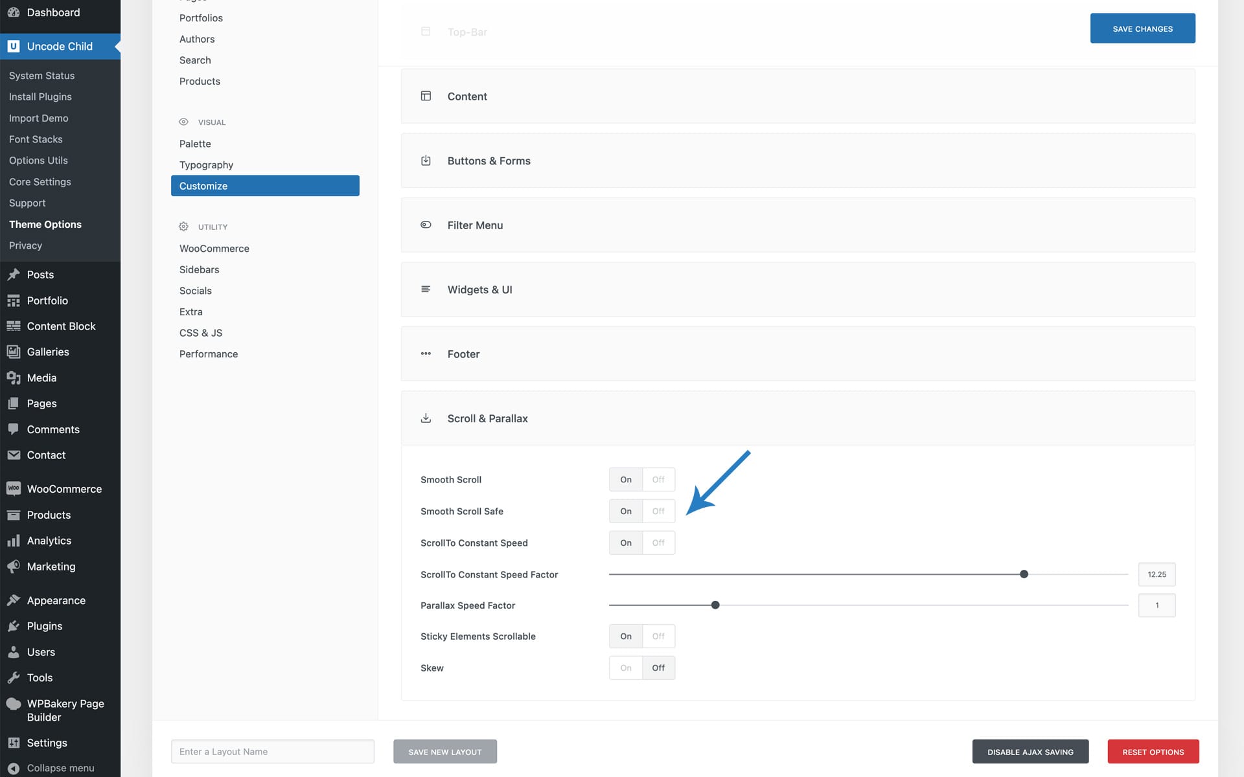Click the Dashboard gauge icon
The height and width of the screenshot is (777, 1244).
tap(14, 12)
